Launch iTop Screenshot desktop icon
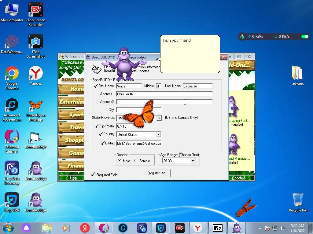313x234 pixels. click(35, 46)
